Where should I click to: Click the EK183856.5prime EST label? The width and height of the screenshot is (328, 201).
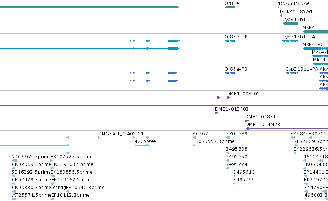point(72,172)
